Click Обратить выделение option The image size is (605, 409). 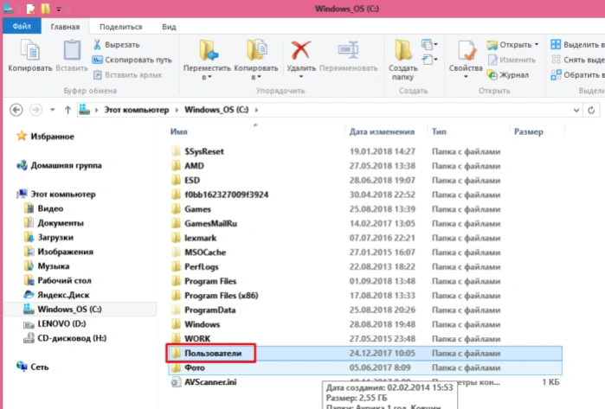(577, 74)
